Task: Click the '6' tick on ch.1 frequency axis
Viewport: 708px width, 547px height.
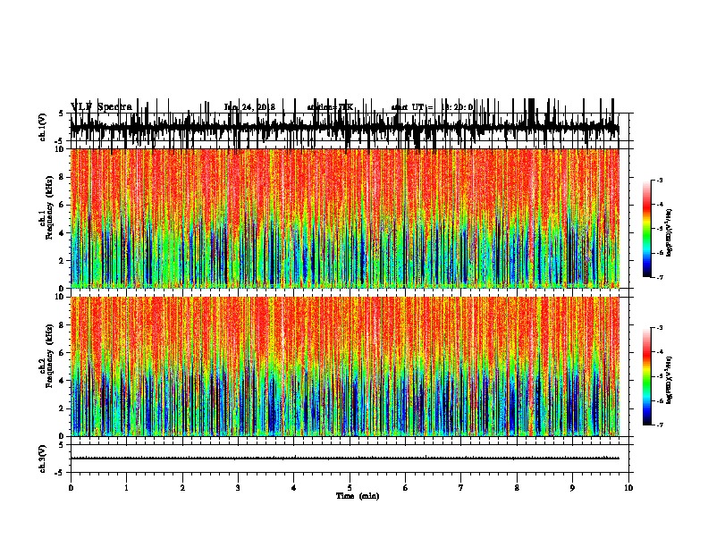Action: 63,205
